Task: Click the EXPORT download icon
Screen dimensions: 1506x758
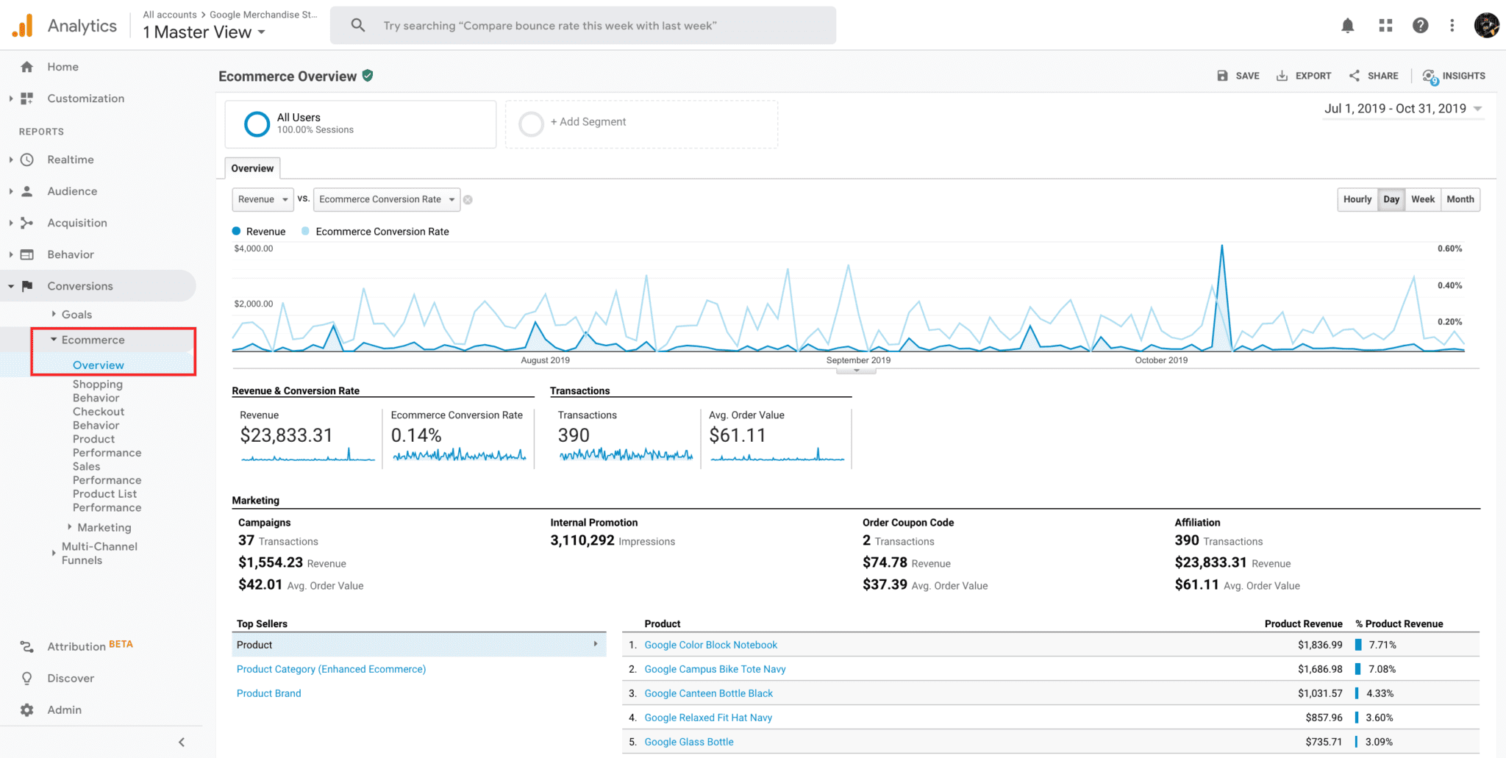Action: click(1282, 76)
